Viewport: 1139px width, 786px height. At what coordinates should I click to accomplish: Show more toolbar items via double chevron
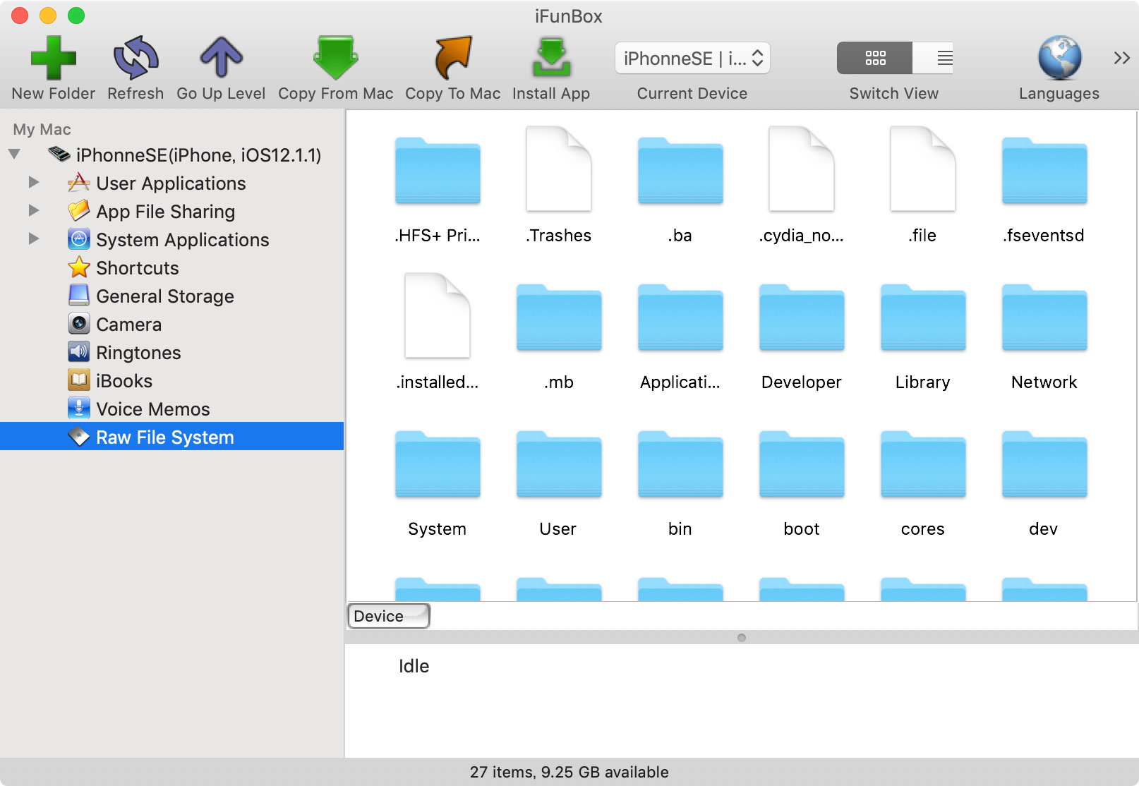[x=1122, y=58]
